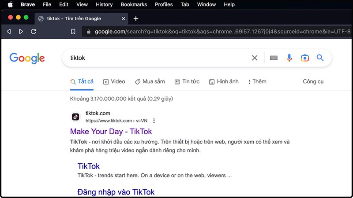Open 'Đăng nhập vào TikTok' sitelink

point(116,192)
